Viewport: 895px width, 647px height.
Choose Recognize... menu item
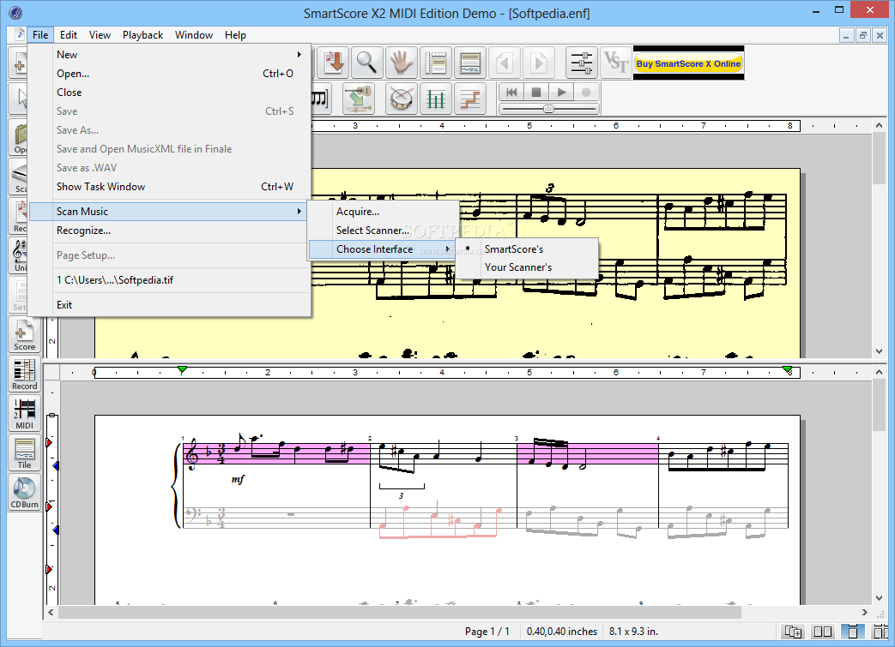169,231
